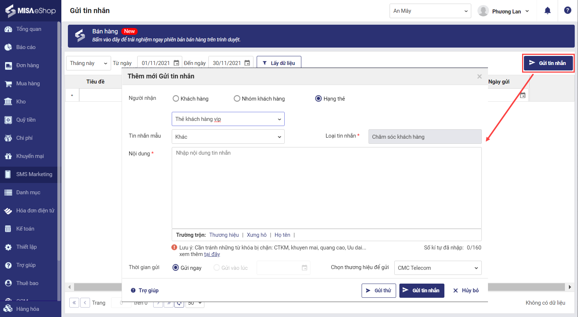Insert the Thương hiệu merge field

[224, 235]
